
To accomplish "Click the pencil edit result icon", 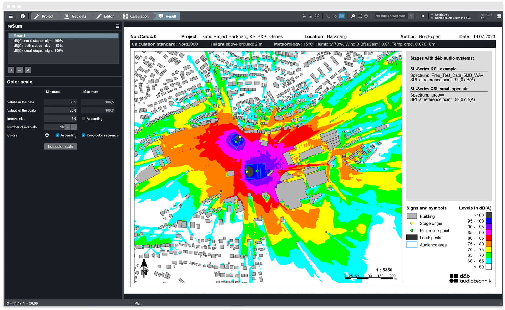I will click(x=28, y=70).
